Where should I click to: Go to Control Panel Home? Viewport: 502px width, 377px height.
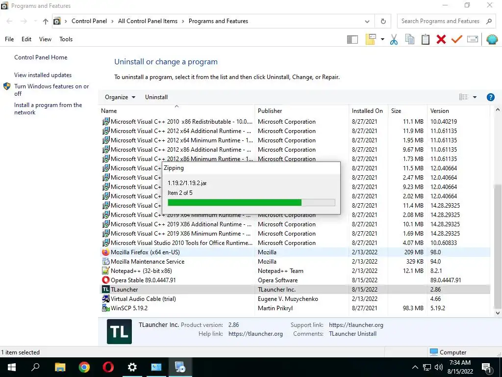(41, 57)
